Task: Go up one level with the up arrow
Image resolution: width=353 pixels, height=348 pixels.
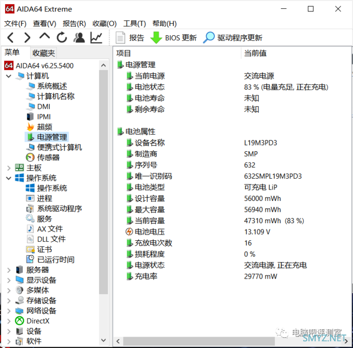Action: click(x=45, y=36)
